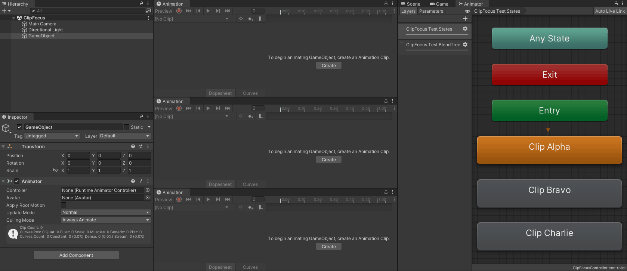Go to next keyframe in middle Animation window
Screen dimensions: 627x271
(x=218, y=108)
